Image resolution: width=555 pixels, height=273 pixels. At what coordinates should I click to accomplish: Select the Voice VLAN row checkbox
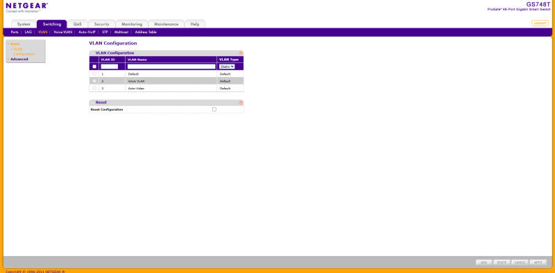coord(94,81)
